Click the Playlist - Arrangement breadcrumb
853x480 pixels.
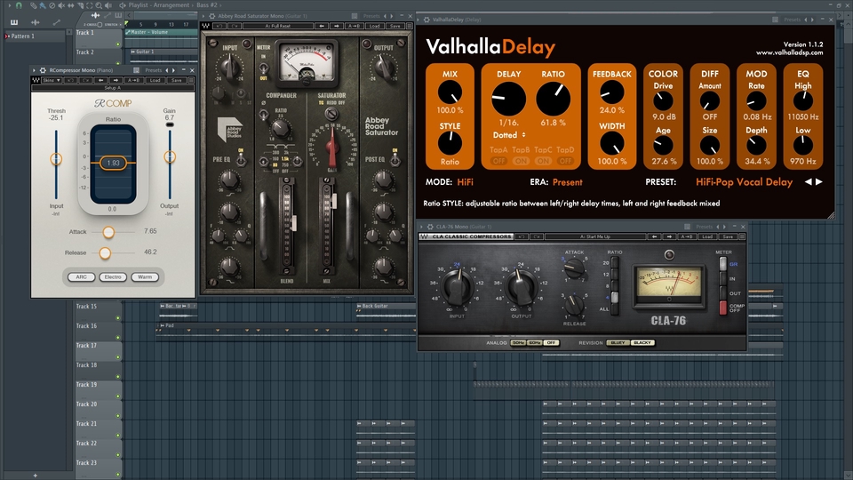tap(159, 5)
